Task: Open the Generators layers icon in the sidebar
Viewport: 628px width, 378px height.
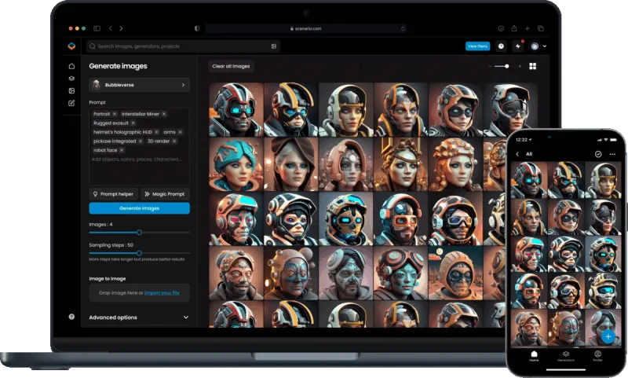Action: pos(71,79)
